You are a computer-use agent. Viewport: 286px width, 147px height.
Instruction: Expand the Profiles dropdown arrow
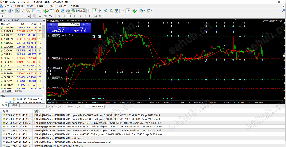tap(12, 11)
